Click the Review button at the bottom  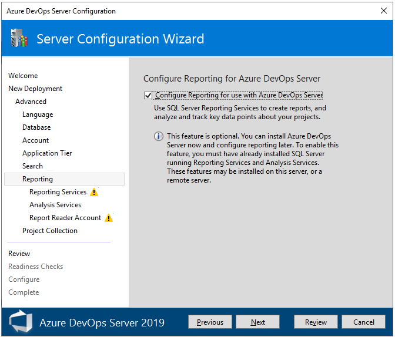click(316, 322)
